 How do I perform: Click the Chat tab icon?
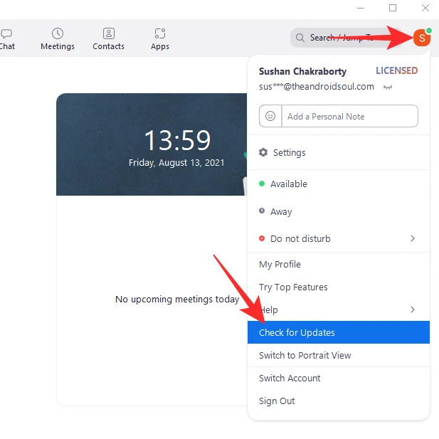tap(6, 33)
